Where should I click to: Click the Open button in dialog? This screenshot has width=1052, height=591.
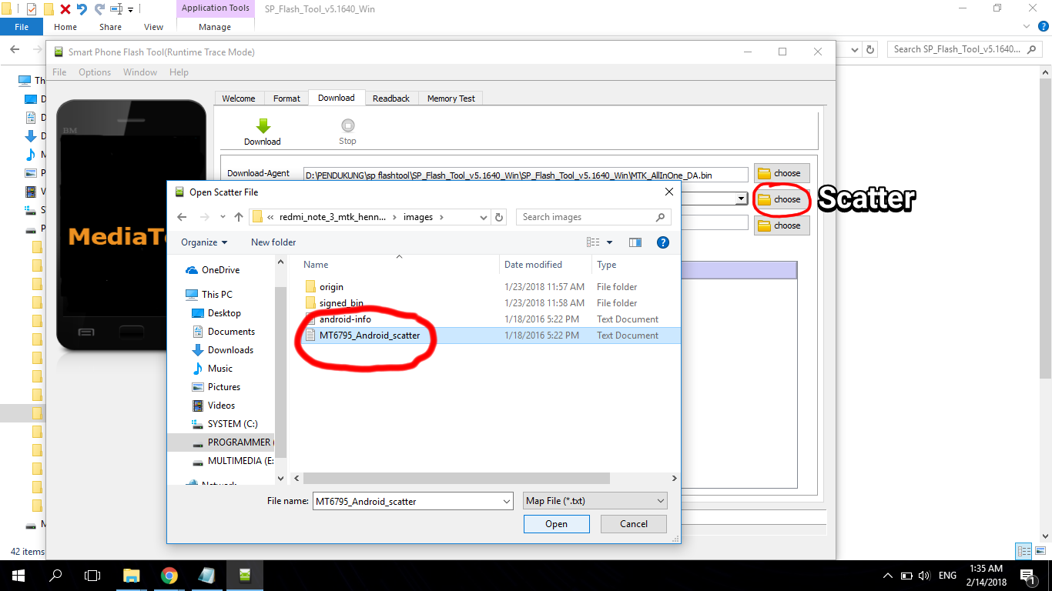(556, 524)
